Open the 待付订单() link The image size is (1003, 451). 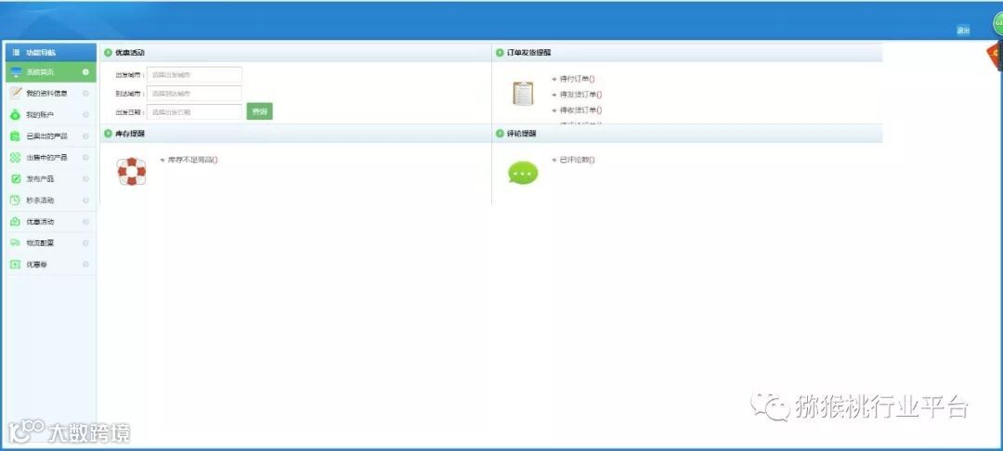click(577, 79)
